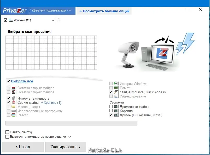Uncheck 'Интернет активность' checkbox
Screen dimensions: 210x155
click(x=9, y=98)
